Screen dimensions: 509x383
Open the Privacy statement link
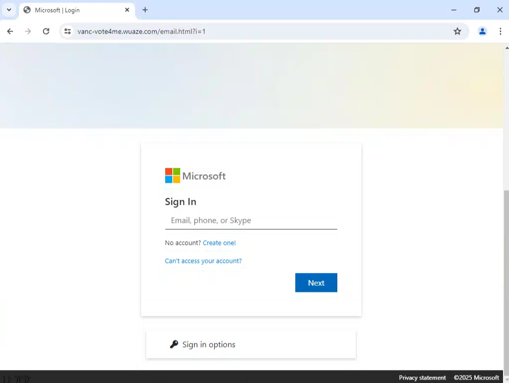point(422,377)
